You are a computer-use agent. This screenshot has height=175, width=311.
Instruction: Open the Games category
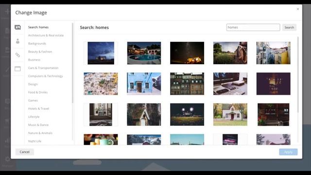click(33, 101)
